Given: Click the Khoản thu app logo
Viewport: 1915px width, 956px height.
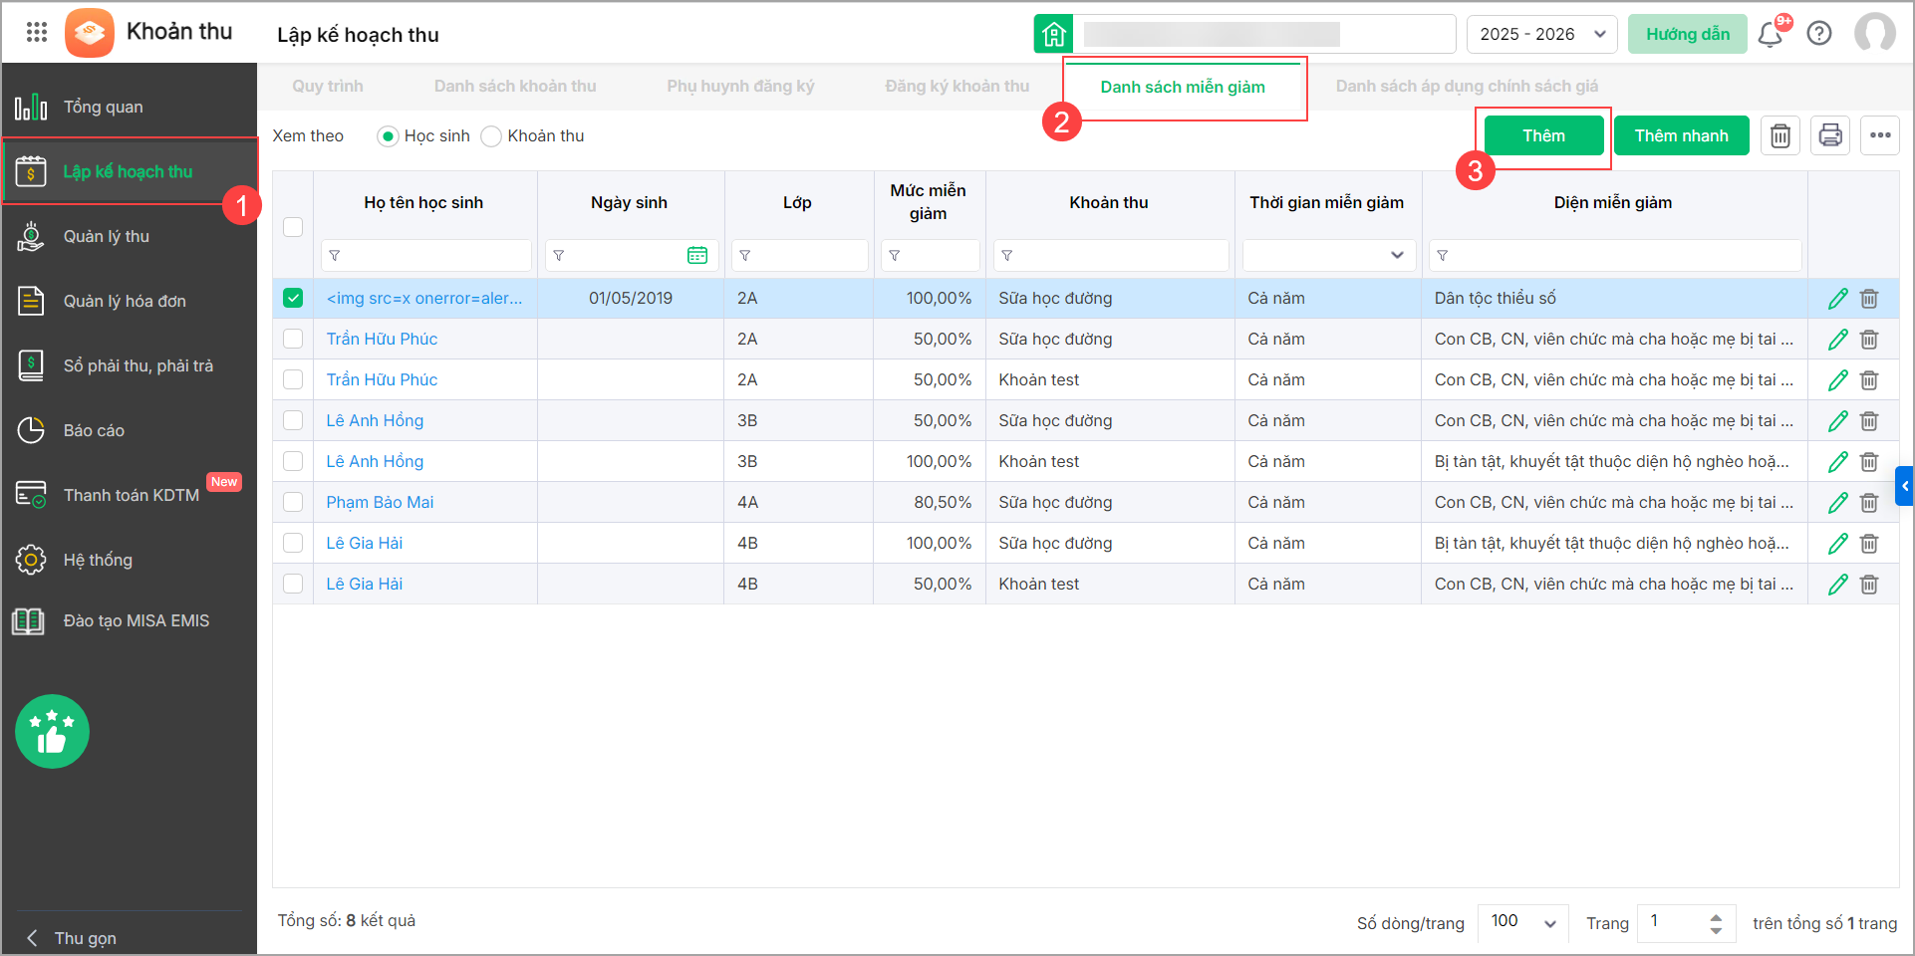Looking at the screenshot, I should tap(90, 33).
